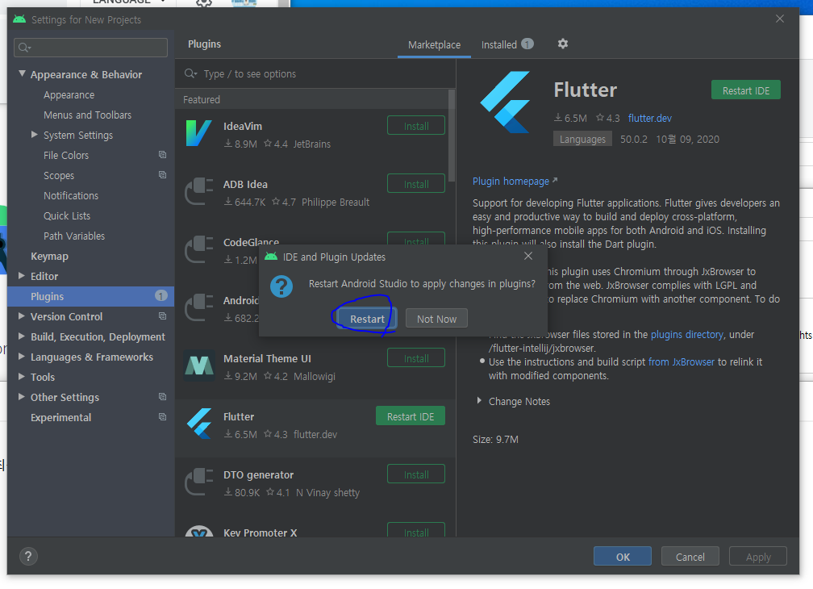Viewport: 813px width, 589px height.
Task: Select Quick Lists in settings tree
Action: [x=67, y=215]
